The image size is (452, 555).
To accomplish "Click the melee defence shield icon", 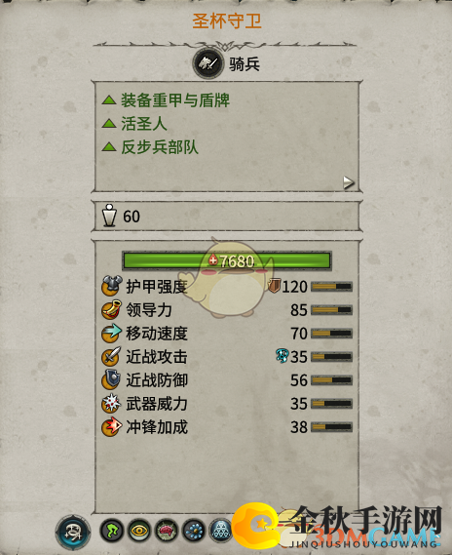I will (111, 379).
